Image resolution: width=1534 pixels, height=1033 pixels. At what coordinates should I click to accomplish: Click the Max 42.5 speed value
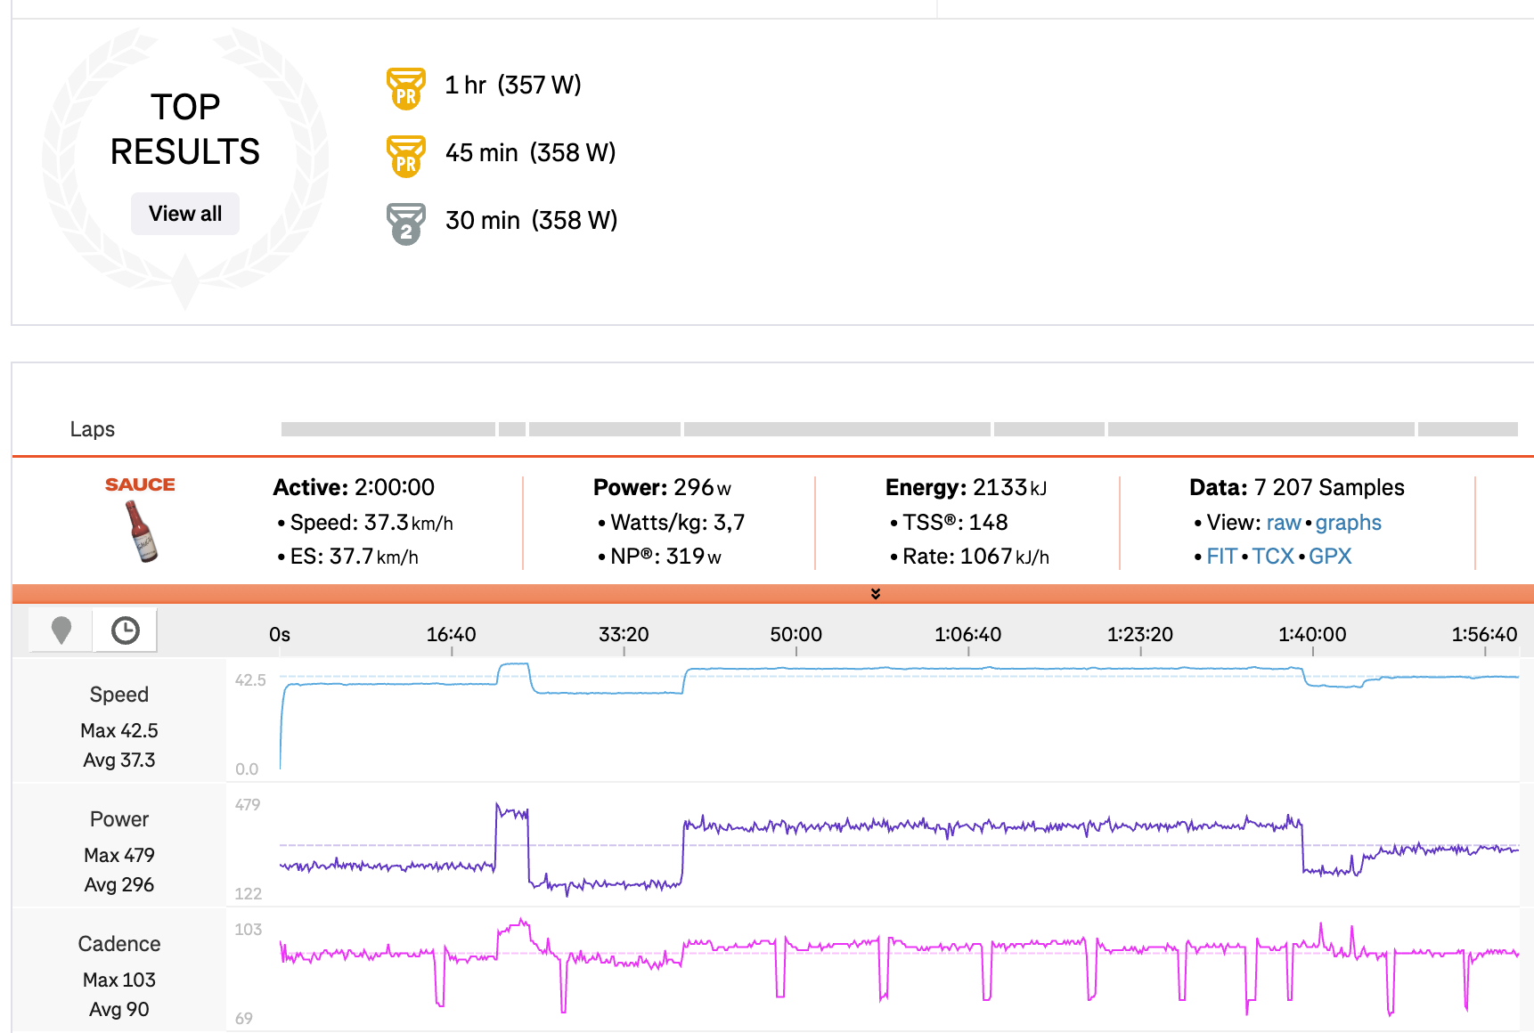[x=119, y=730]
